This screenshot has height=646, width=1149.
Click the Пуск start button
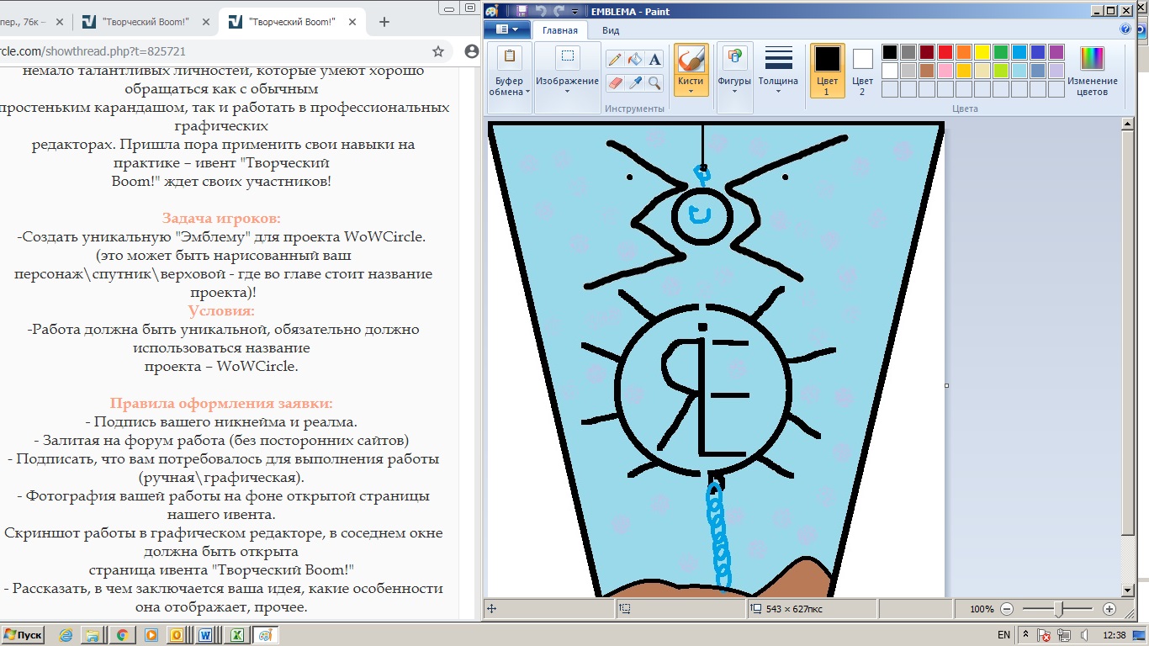[24, 635]
